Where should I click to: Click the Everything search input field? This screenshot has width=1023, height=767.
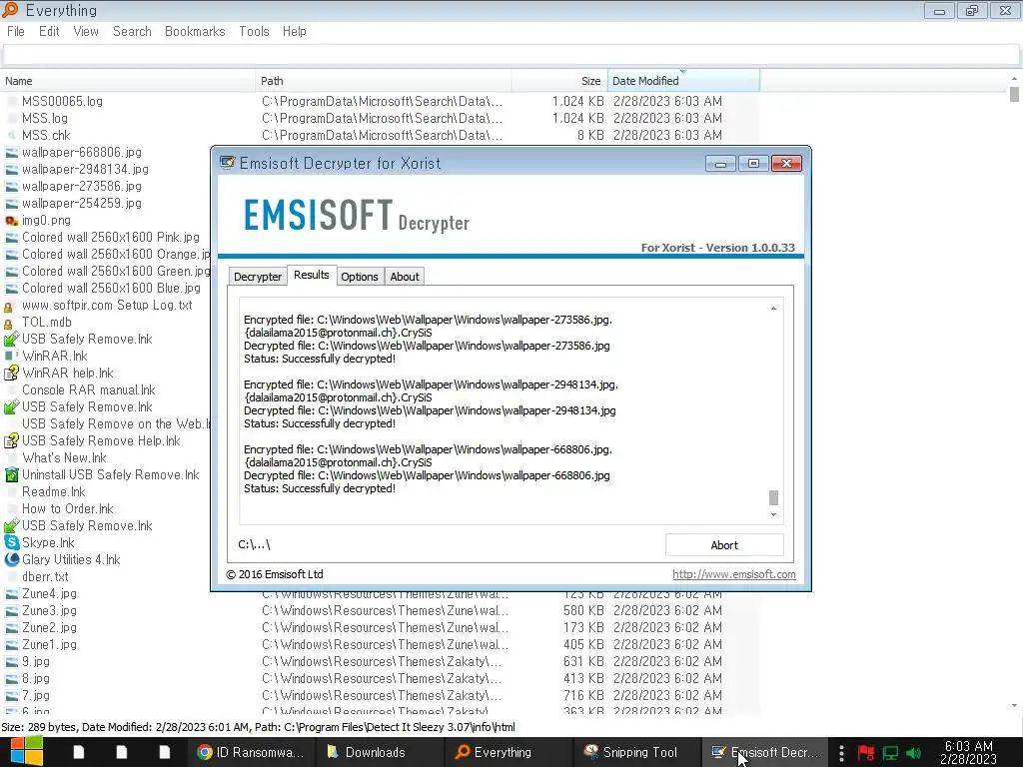[511, 56]
